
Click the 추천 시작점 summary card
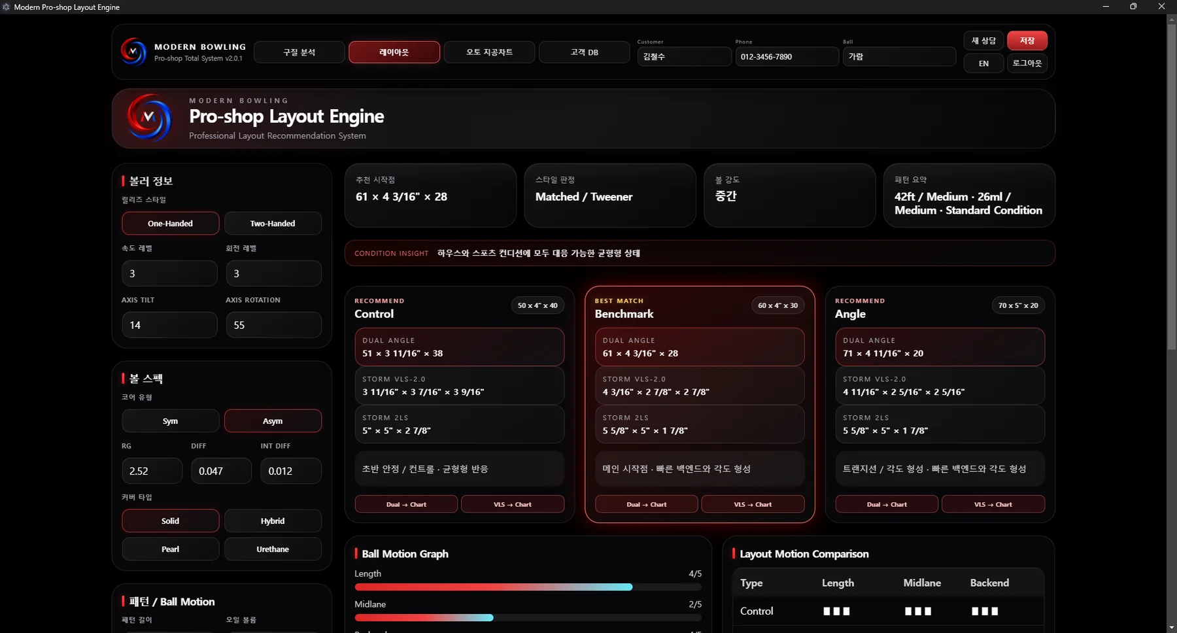coord(430,196)
